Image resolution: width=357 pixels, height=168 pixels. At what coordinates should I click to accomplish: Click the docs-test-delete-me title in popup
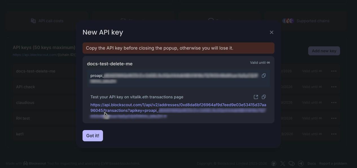[x=110, y=64]
